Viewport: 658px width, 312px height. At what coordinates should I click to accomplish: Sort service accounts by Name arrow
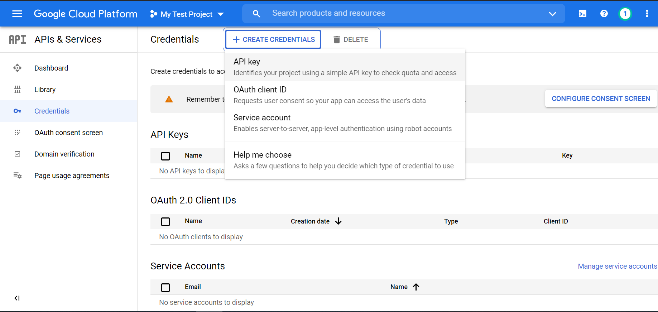tap(416, 287)
